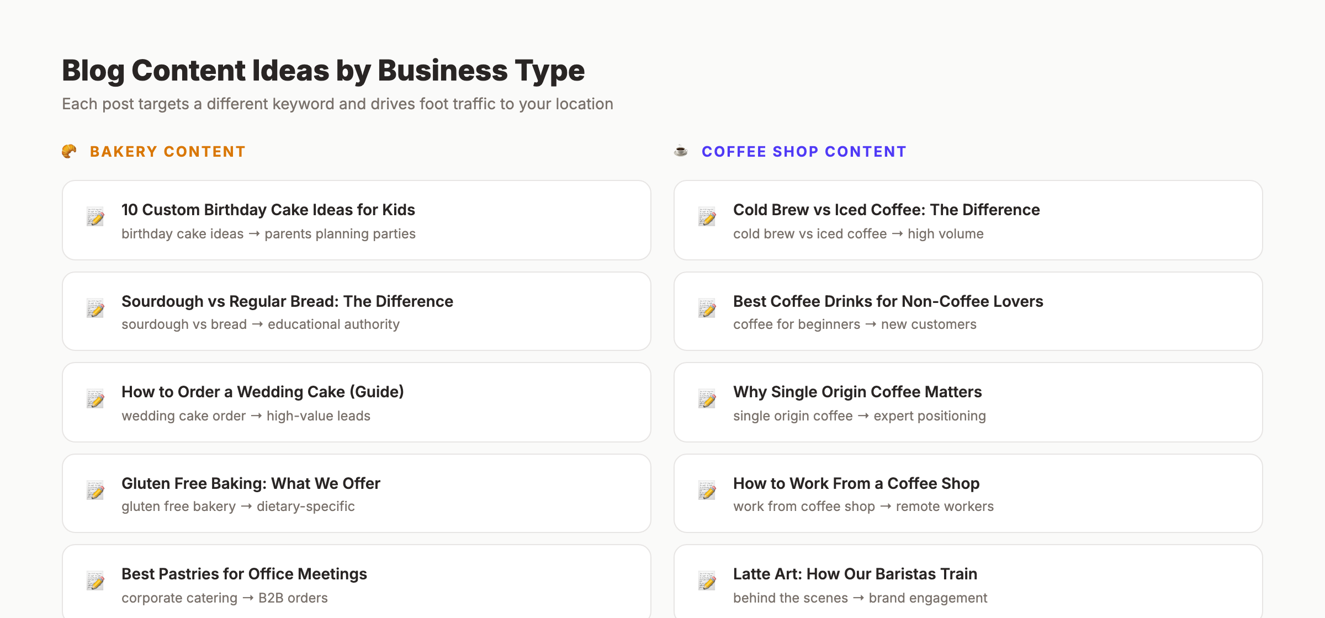Select the Coffee Shop Content section header

(803, 151)
